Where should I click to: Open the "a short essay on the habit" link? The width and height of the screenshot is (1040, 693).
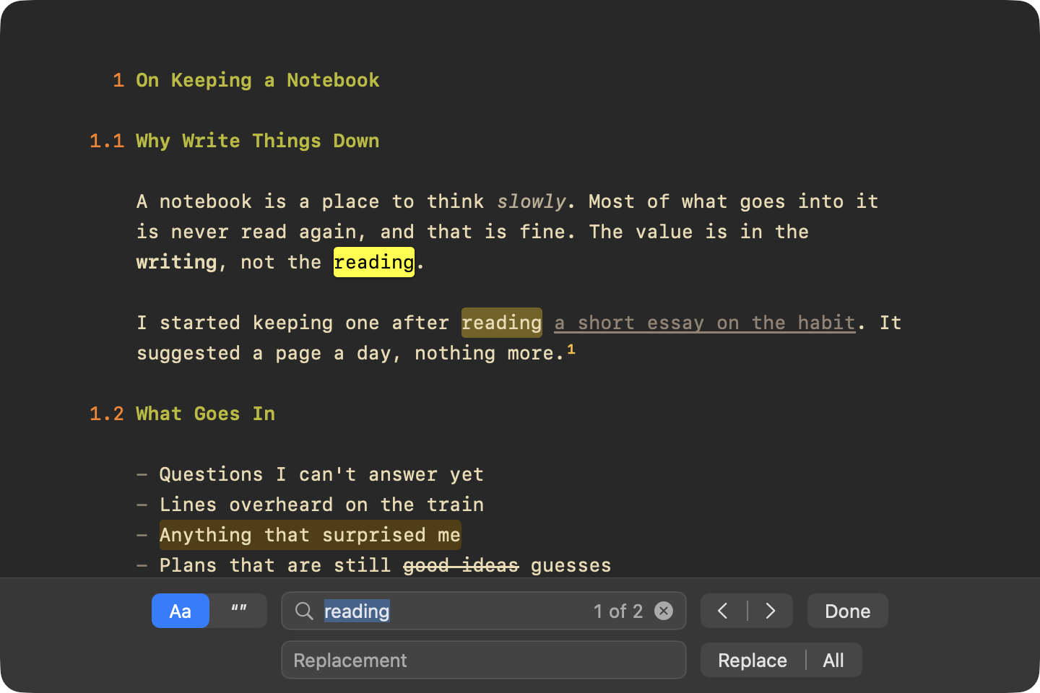click(705, 323)
